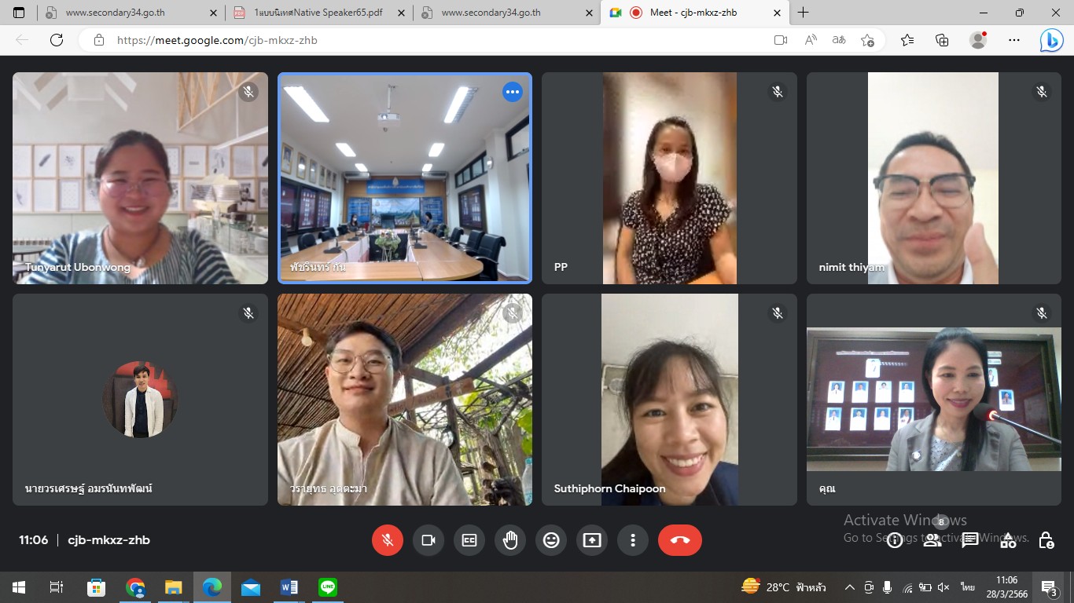Screen dimensions: 1074x603
Task: Open the emoji reactions button
Action: 551,540
